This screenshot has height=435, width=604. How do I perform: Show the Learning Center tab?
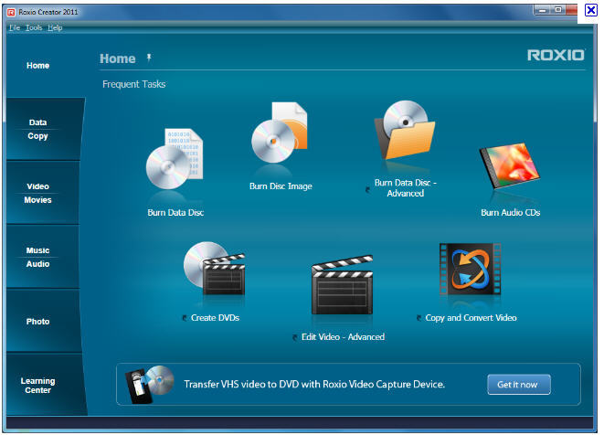(x=38, y=385)
